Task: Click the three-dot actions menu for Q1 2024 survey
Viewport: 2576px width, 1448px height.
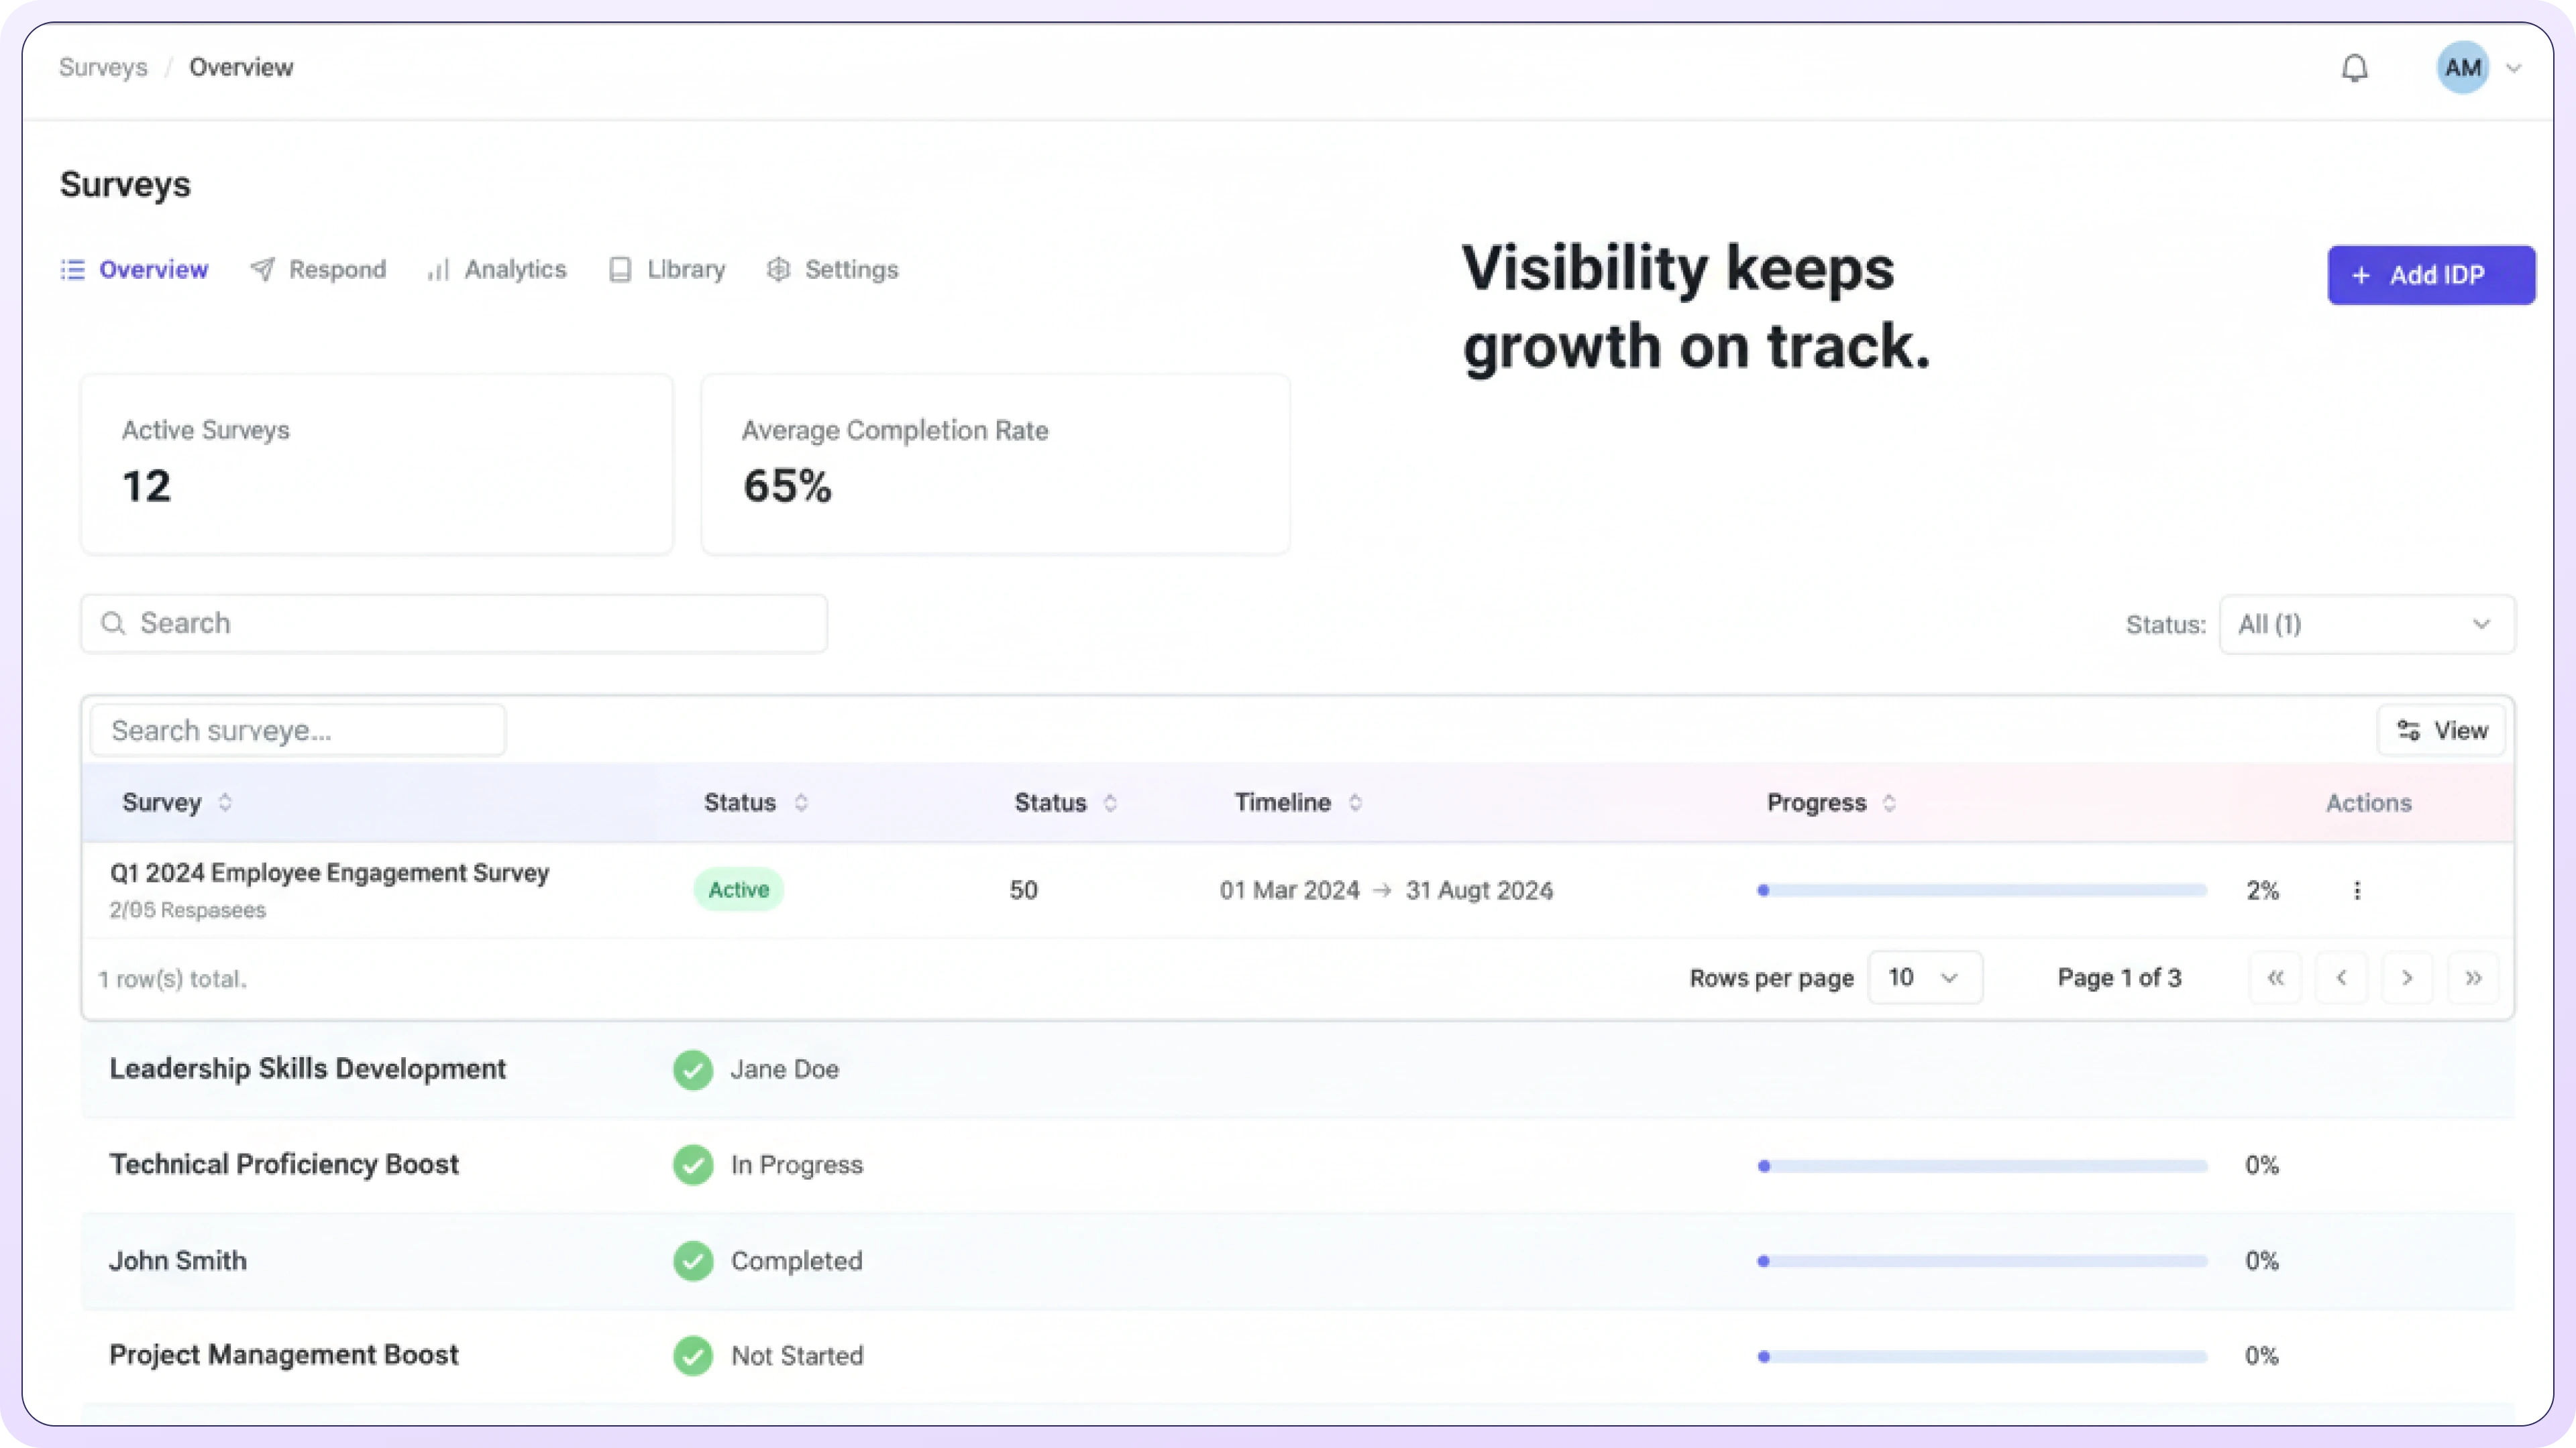Action: [2357, 890]
